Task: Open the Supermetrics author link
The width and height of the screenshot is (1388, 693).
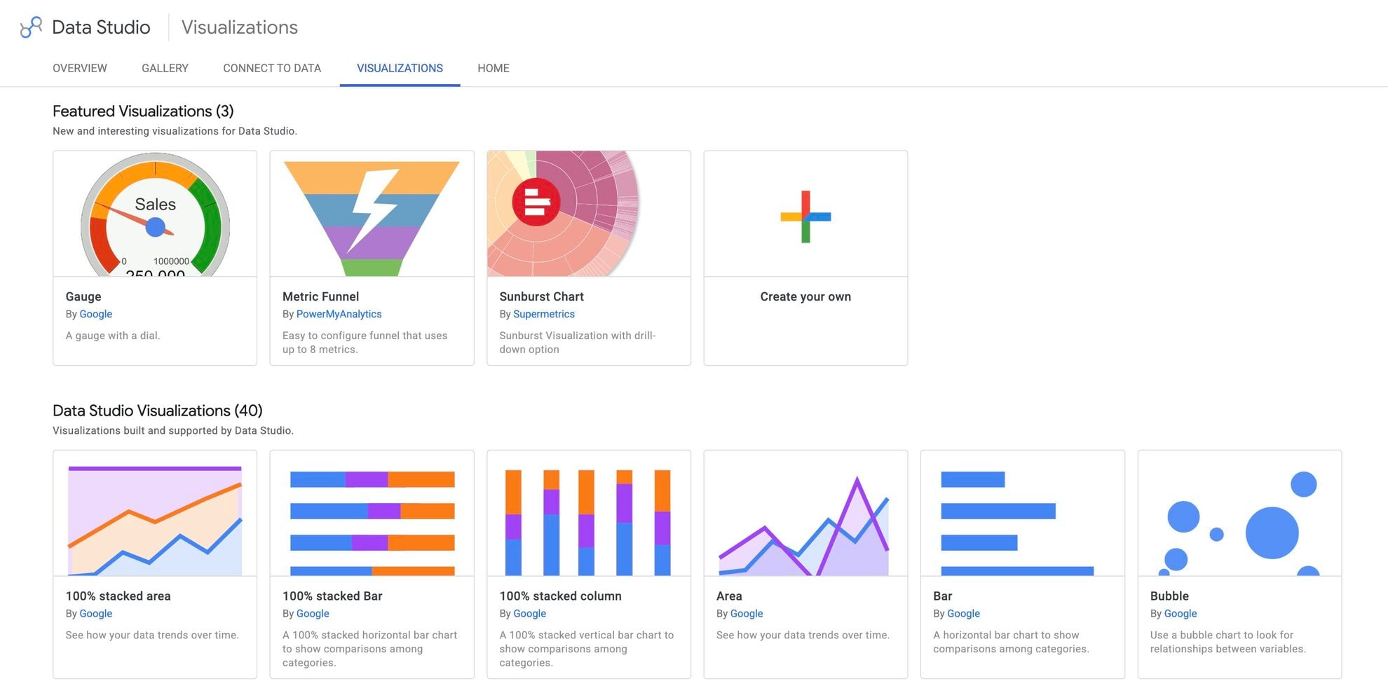Action: coord(543,314)
